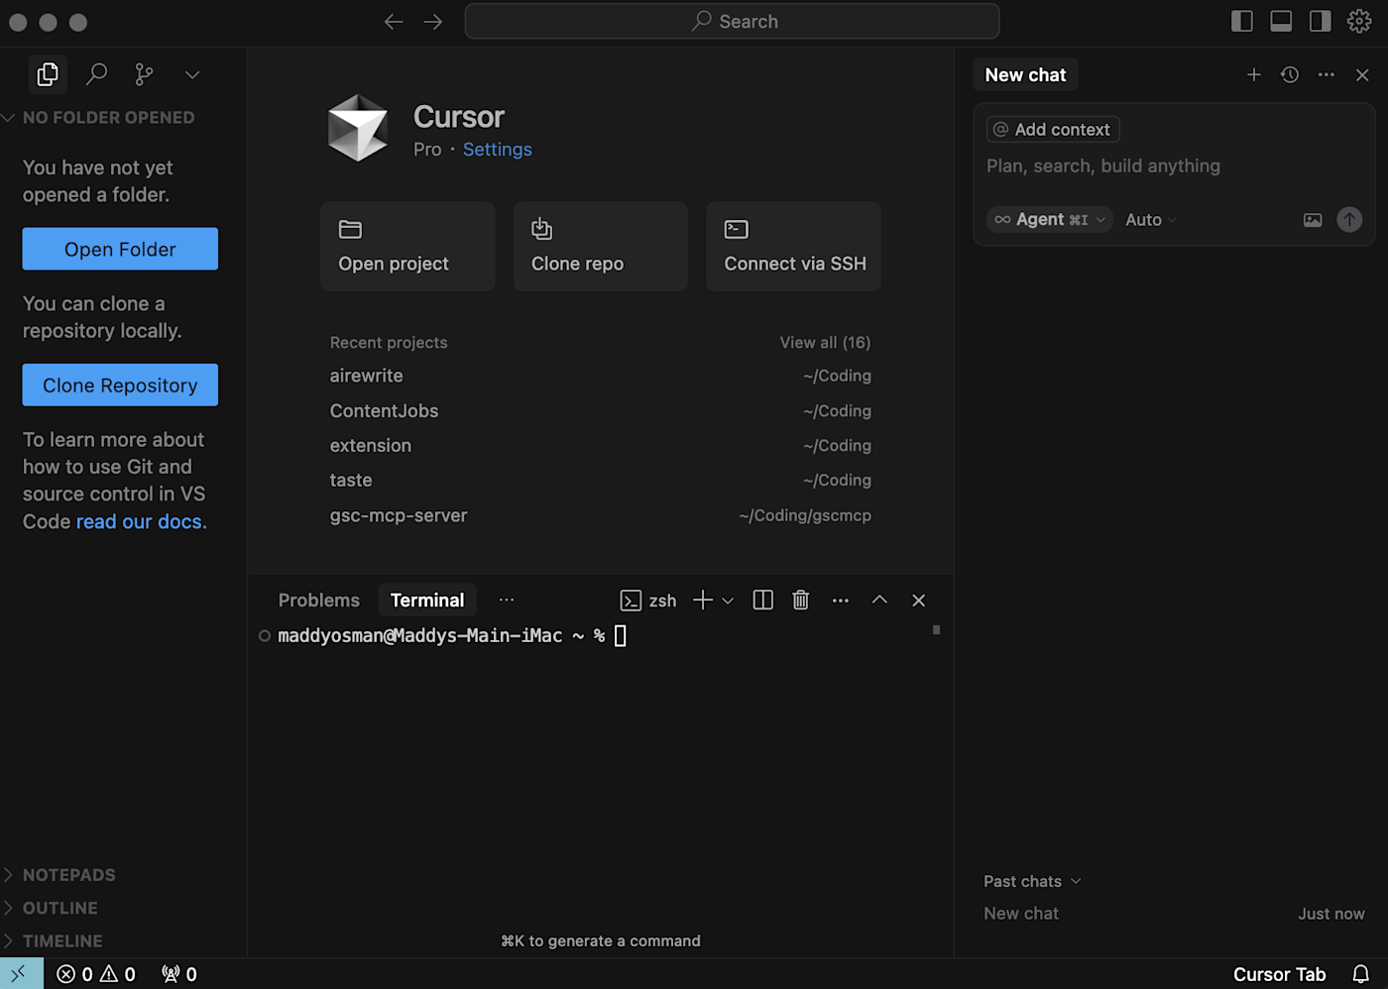The image size is (1388, 989).
Task: Maximize the panel with up chevron
Action: click(879, 601)
